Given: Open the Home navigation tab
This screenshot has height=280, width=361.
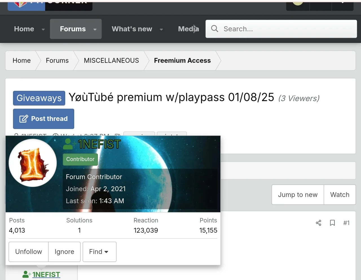Looking at the screenshot, I should tap(24, 29).
